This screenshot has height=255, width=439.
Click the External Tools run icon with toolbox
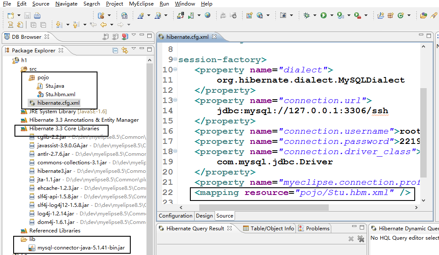[x=358, y=15]
